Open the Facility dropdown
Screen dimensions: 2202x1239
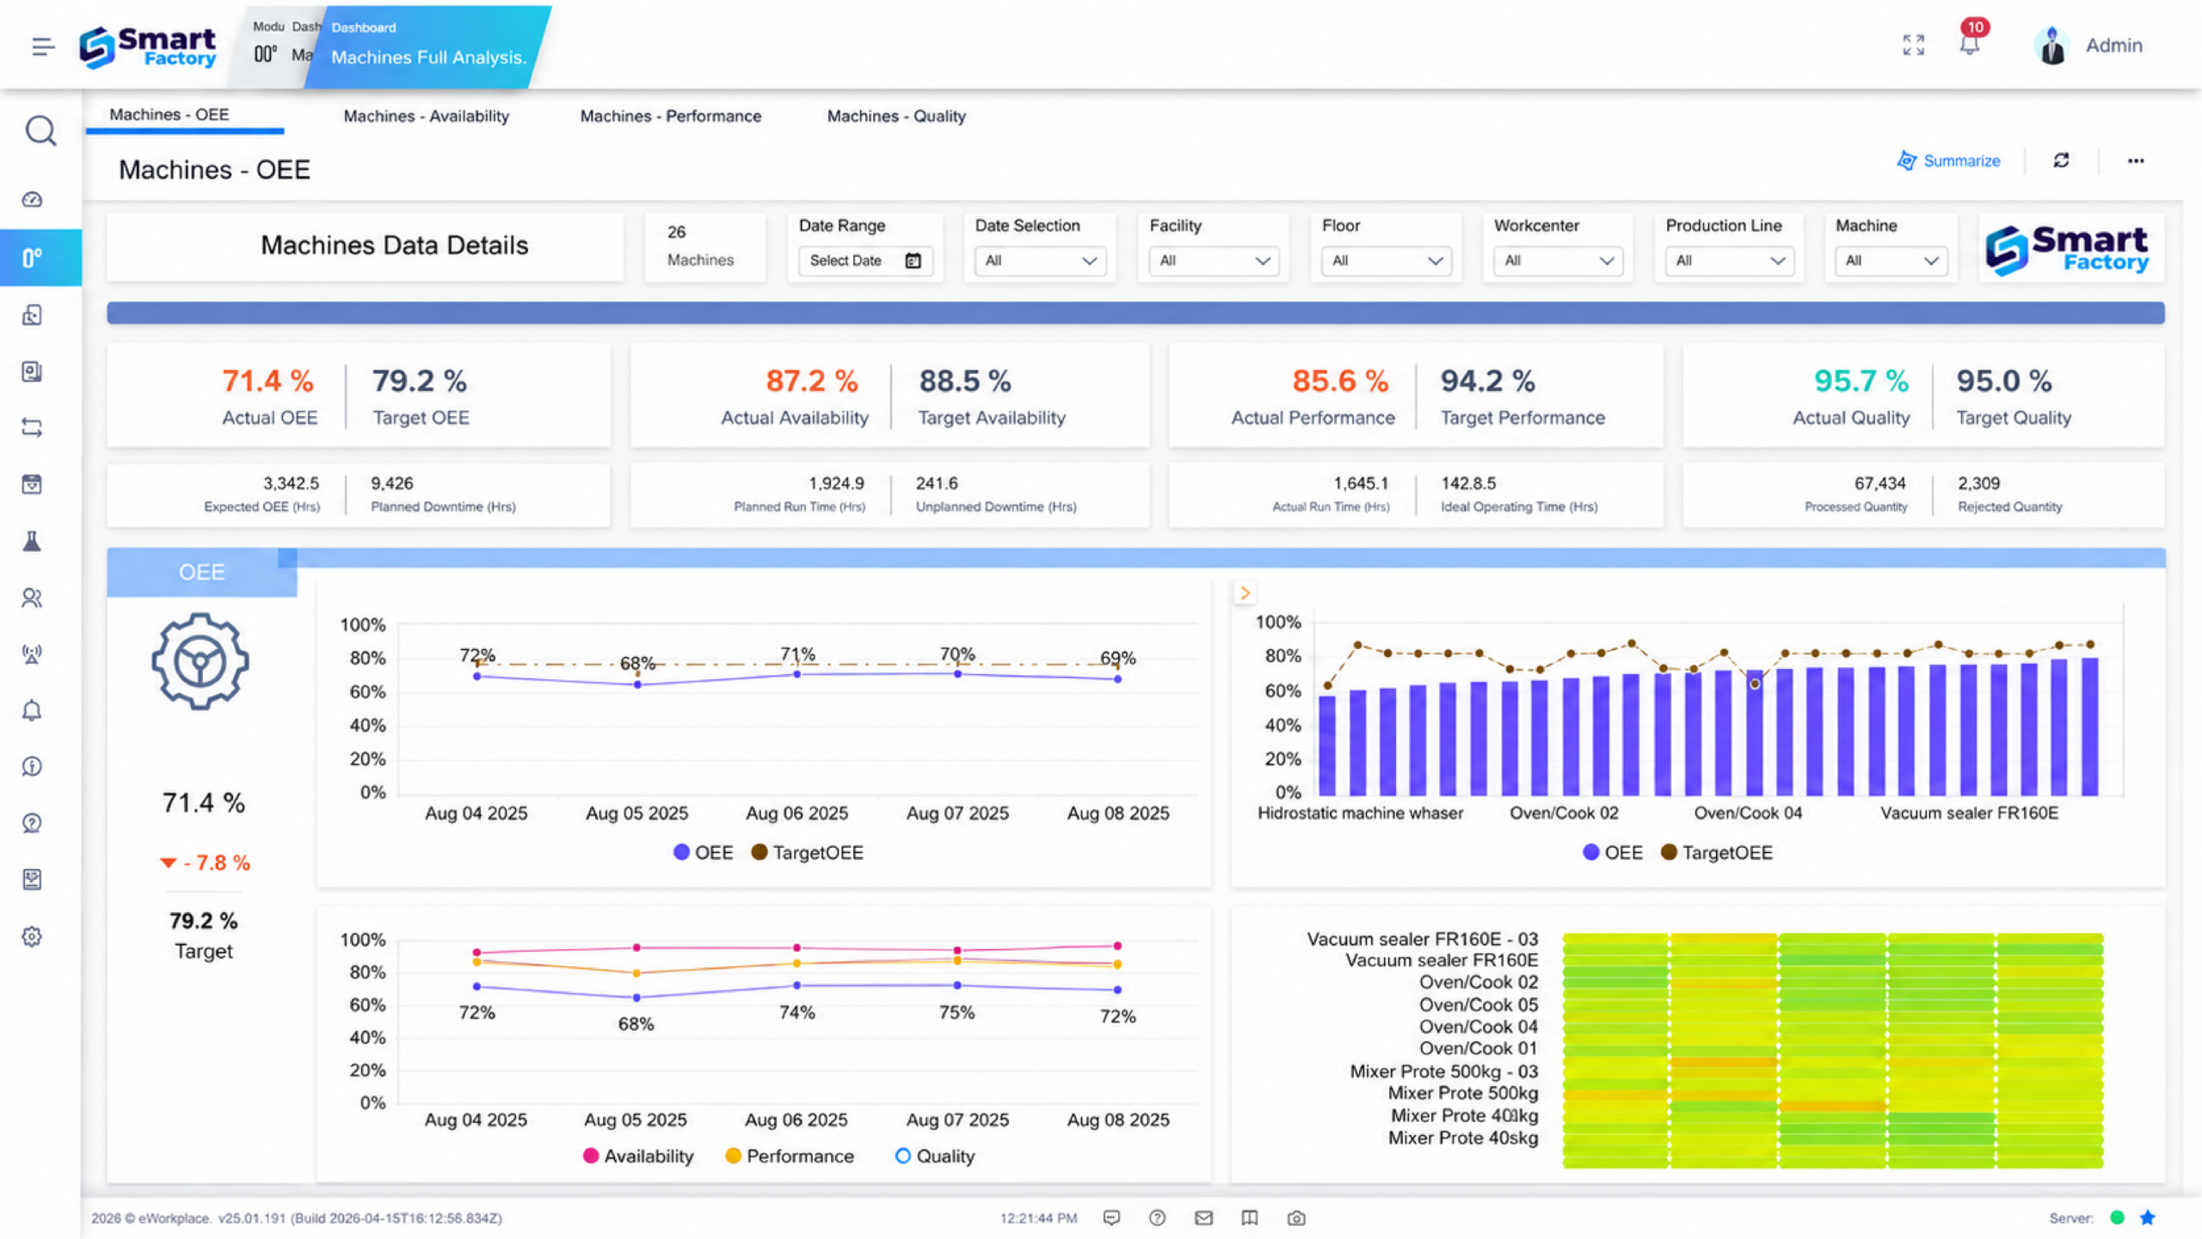pyautogui.click(x=1214, y=261)
